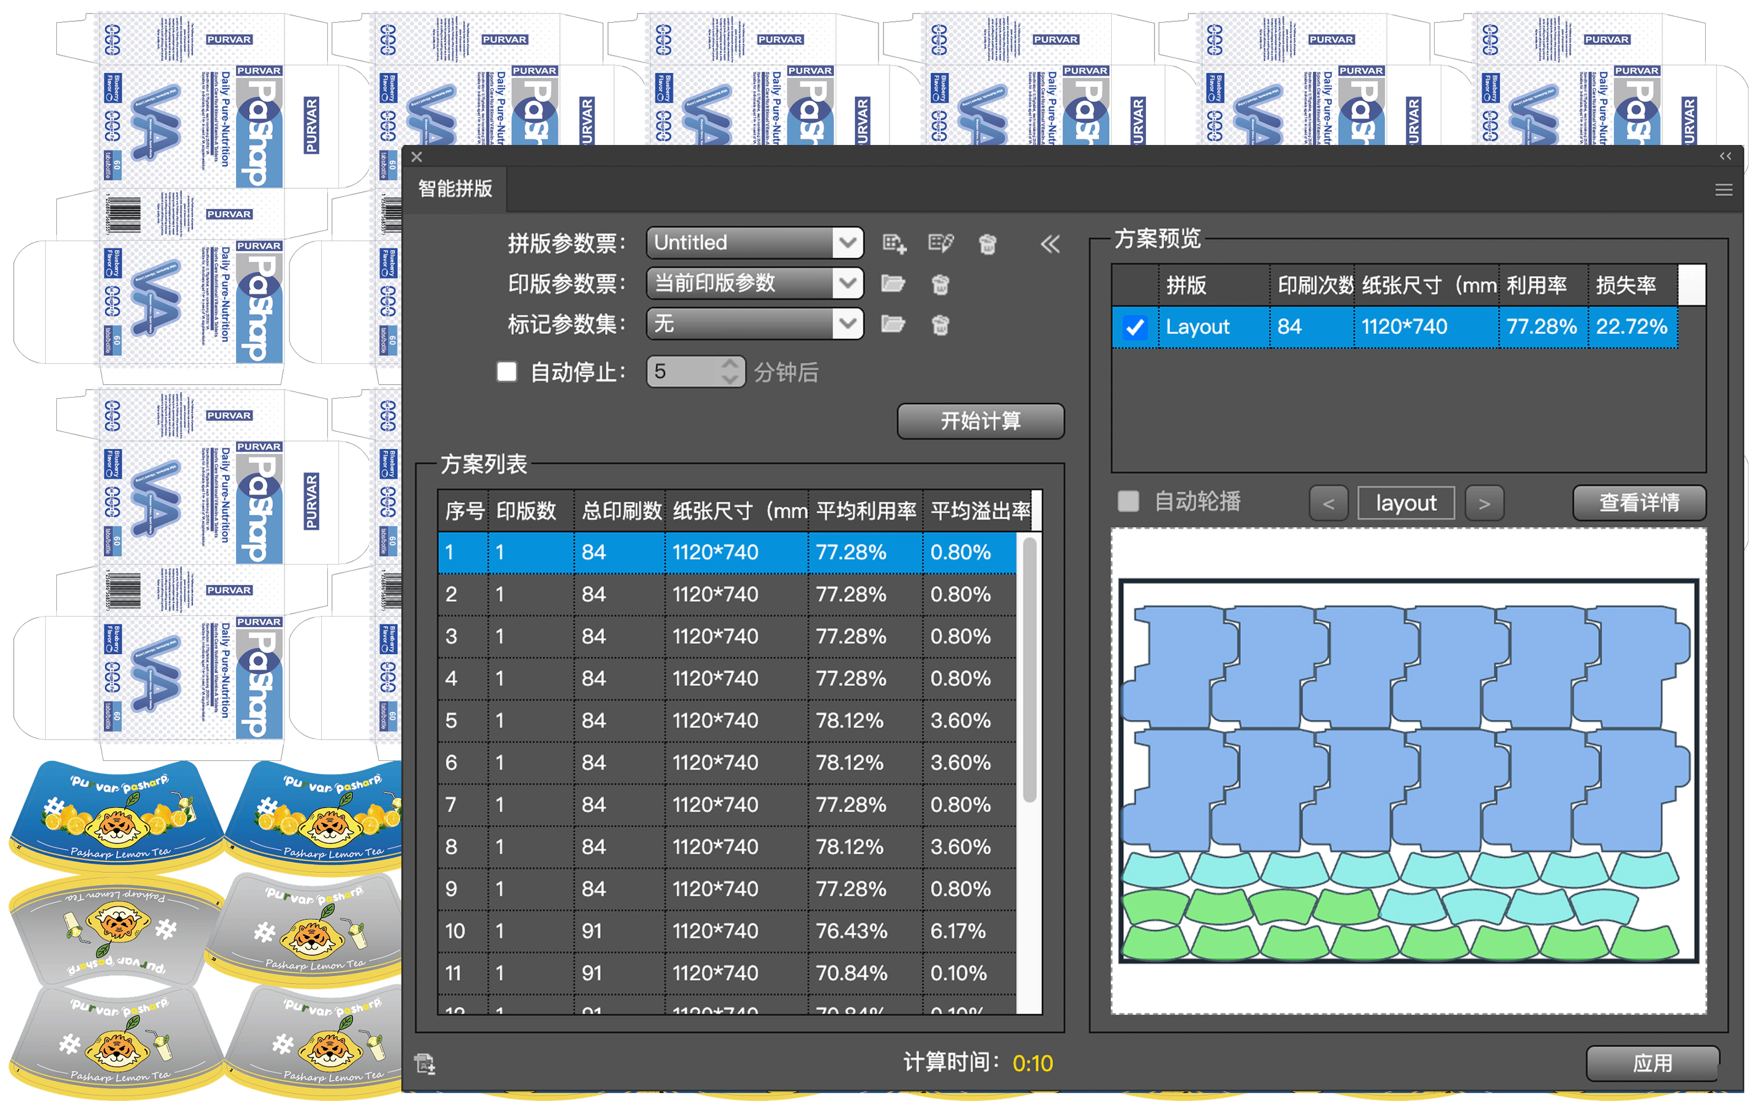This screenshot has height=1101, width=1762.
Task: Open the 拼版参数票 Untitled dropdown
Action: (755, 242)
